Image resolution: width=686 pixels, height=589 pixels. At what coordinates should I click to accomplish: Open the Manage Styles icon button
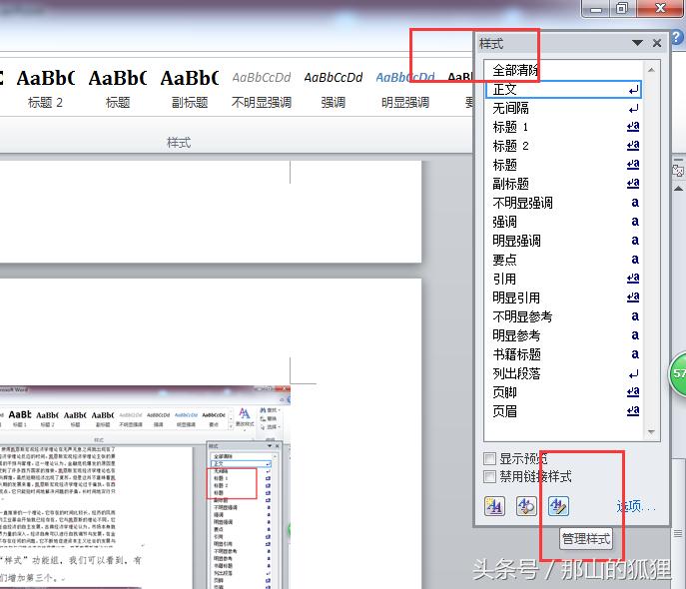[x=559, y=506]
